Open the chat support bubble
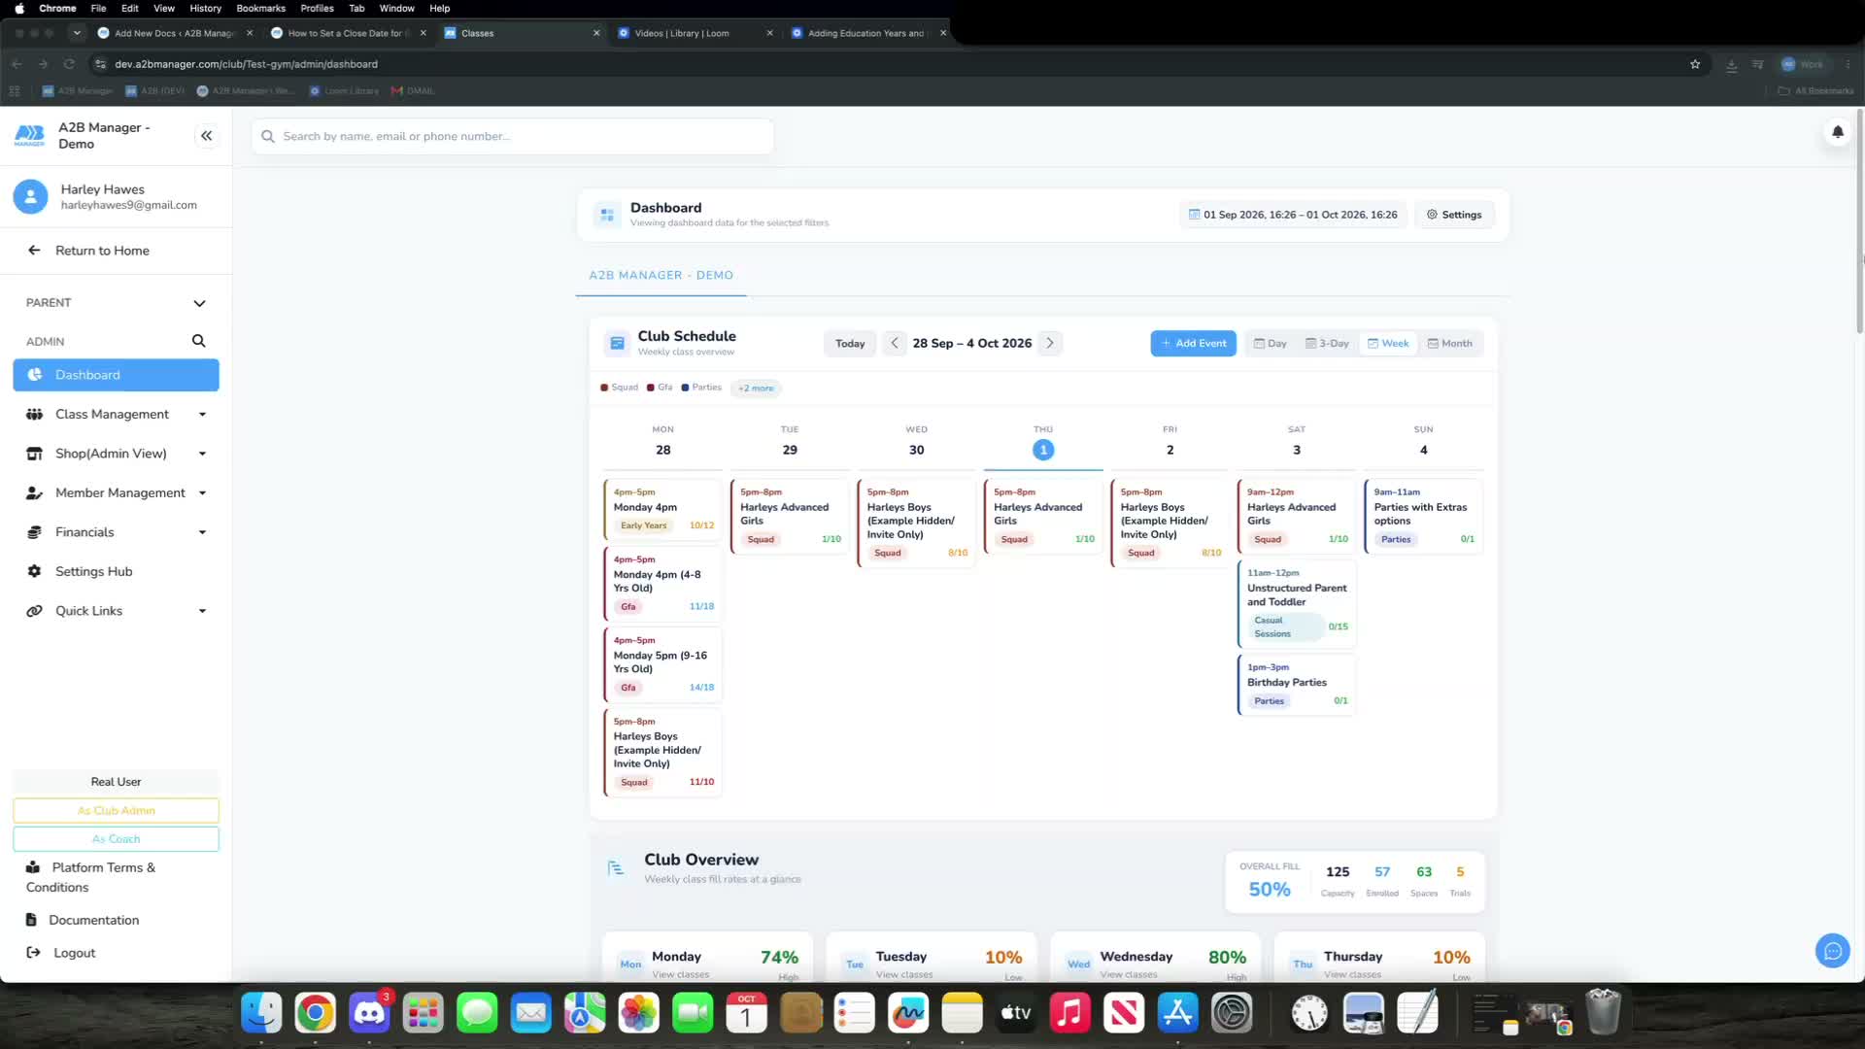Viewport: 1865px width, 1049px height. click(x=1832, y=951)
